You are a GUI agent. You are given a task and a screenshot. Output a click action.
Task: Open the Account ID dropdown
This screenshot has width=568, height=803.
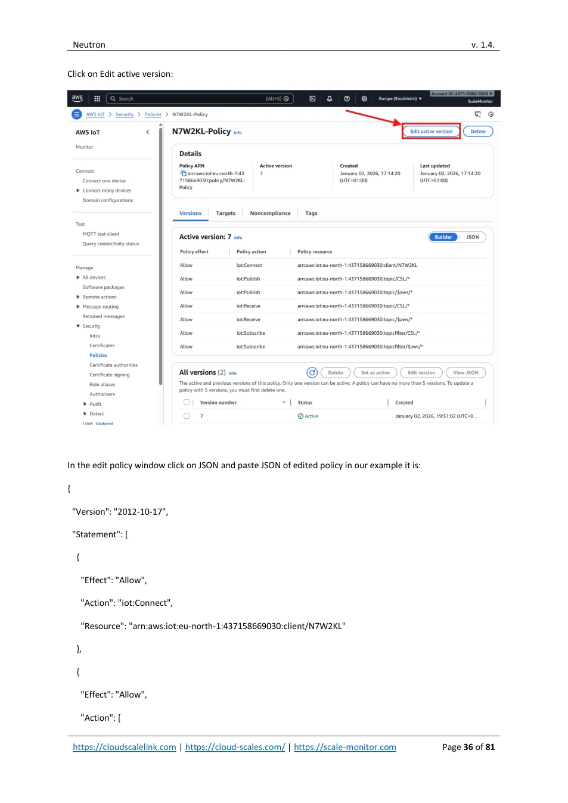click(x=463, y=94)
